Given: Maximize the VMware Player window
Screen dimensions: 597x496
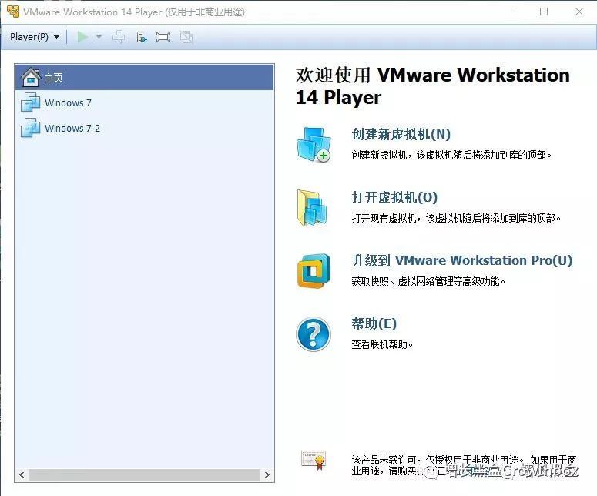Looking at the screenshot, I should coord(544,12).
